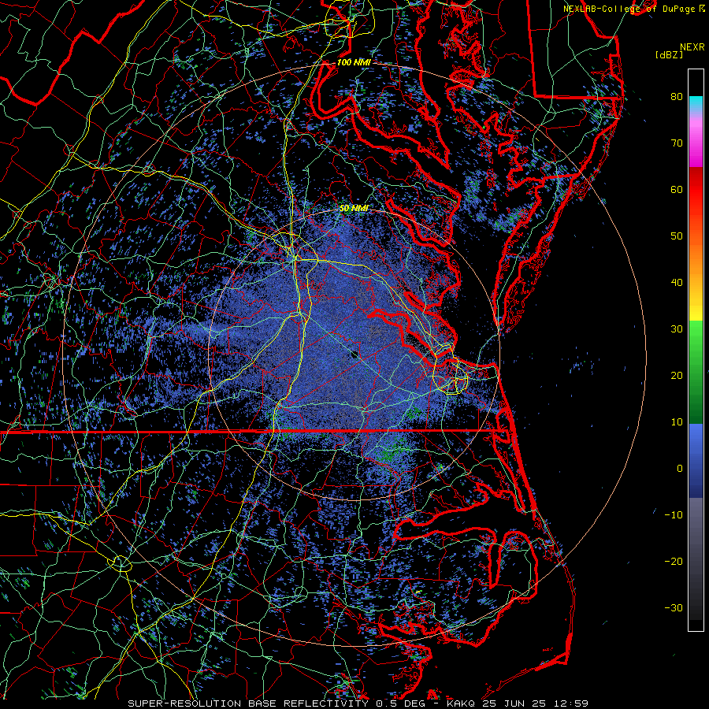This screenshot has width=709, height=709.
Task: Click the KAKQ radar site identifier
Action: tap(462, 703)
